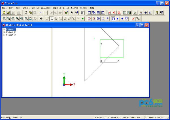Click the Cut scissors icon
Screen dimensions: 170x120
(x=26, y=13)
